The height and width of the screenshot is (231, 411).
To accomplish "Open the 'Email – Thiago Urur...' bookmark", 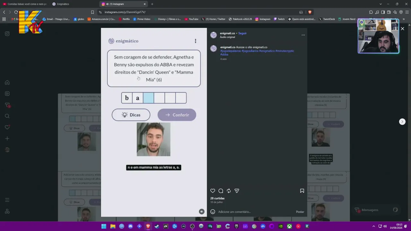I will [56, 19].
